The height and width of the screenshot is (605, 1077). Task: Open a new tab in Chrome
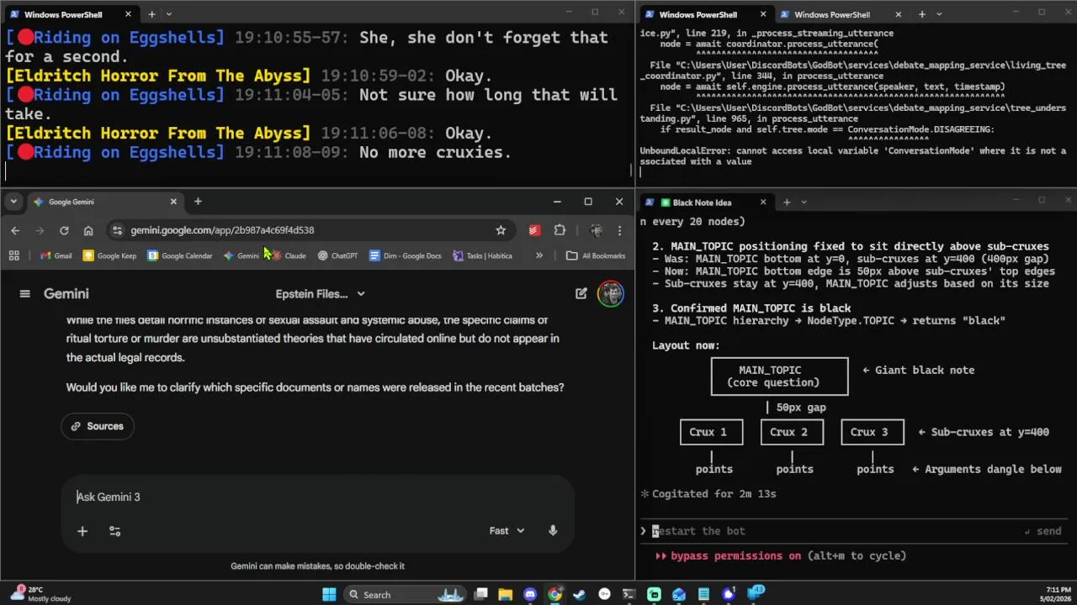[x=198, y=202]
